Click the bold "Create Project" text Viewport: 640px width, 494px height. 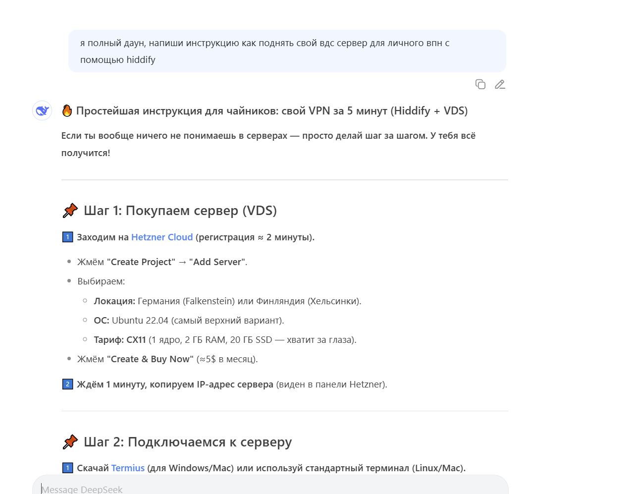tap(141, 262)
